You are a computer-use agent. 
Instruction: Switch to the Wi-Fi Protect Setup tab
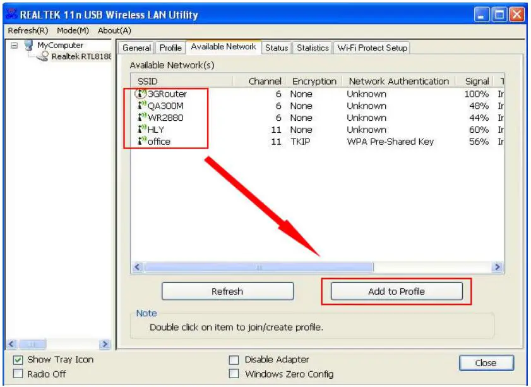372,48
